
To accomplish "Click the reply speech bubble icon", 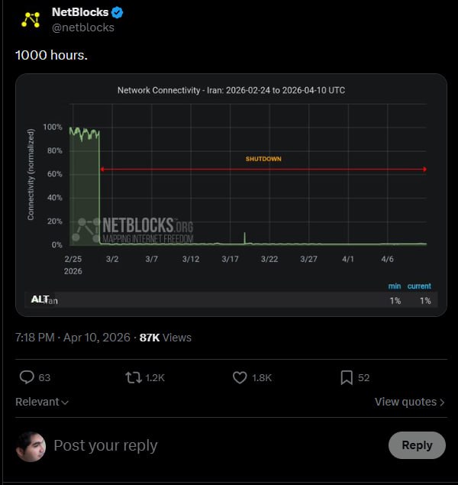I will pos(27,377).
